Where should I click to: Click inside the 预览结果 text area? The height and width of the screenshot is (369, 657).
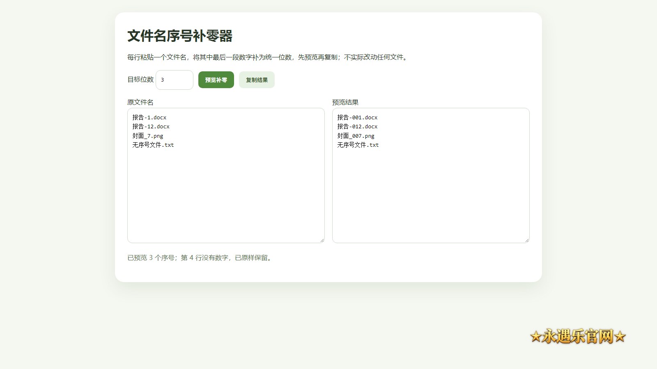(431, 175)
